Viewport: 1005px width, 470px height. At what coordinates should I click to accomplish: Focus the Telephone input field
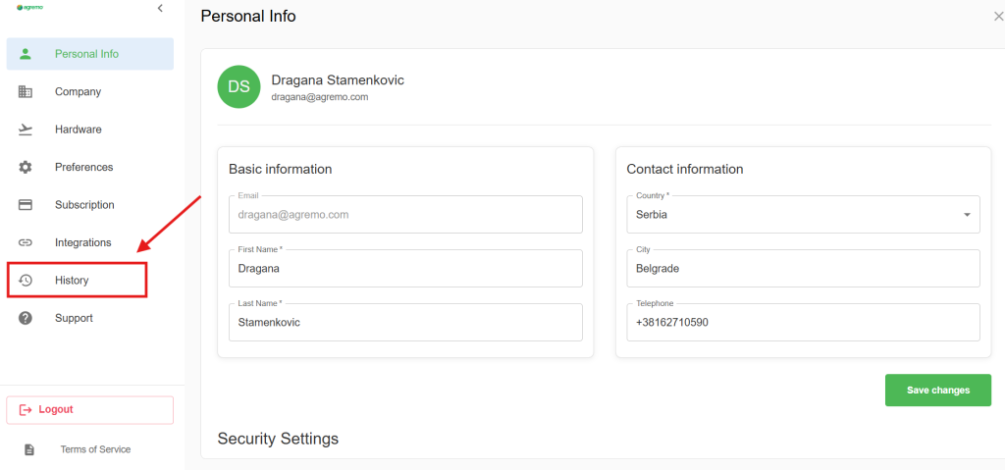tap(803, 322)
